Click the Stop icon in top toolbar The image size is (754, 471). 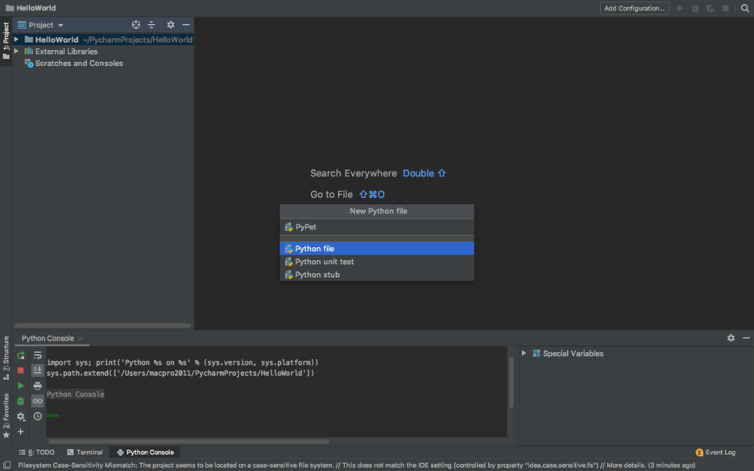[x=726, y=8]
